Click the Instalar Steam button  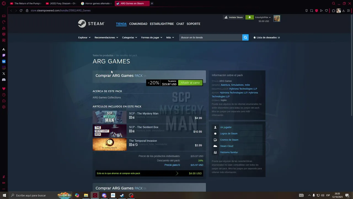pos(234,17)
